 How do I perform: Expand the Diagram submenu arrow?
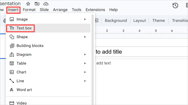click(85, 54)
